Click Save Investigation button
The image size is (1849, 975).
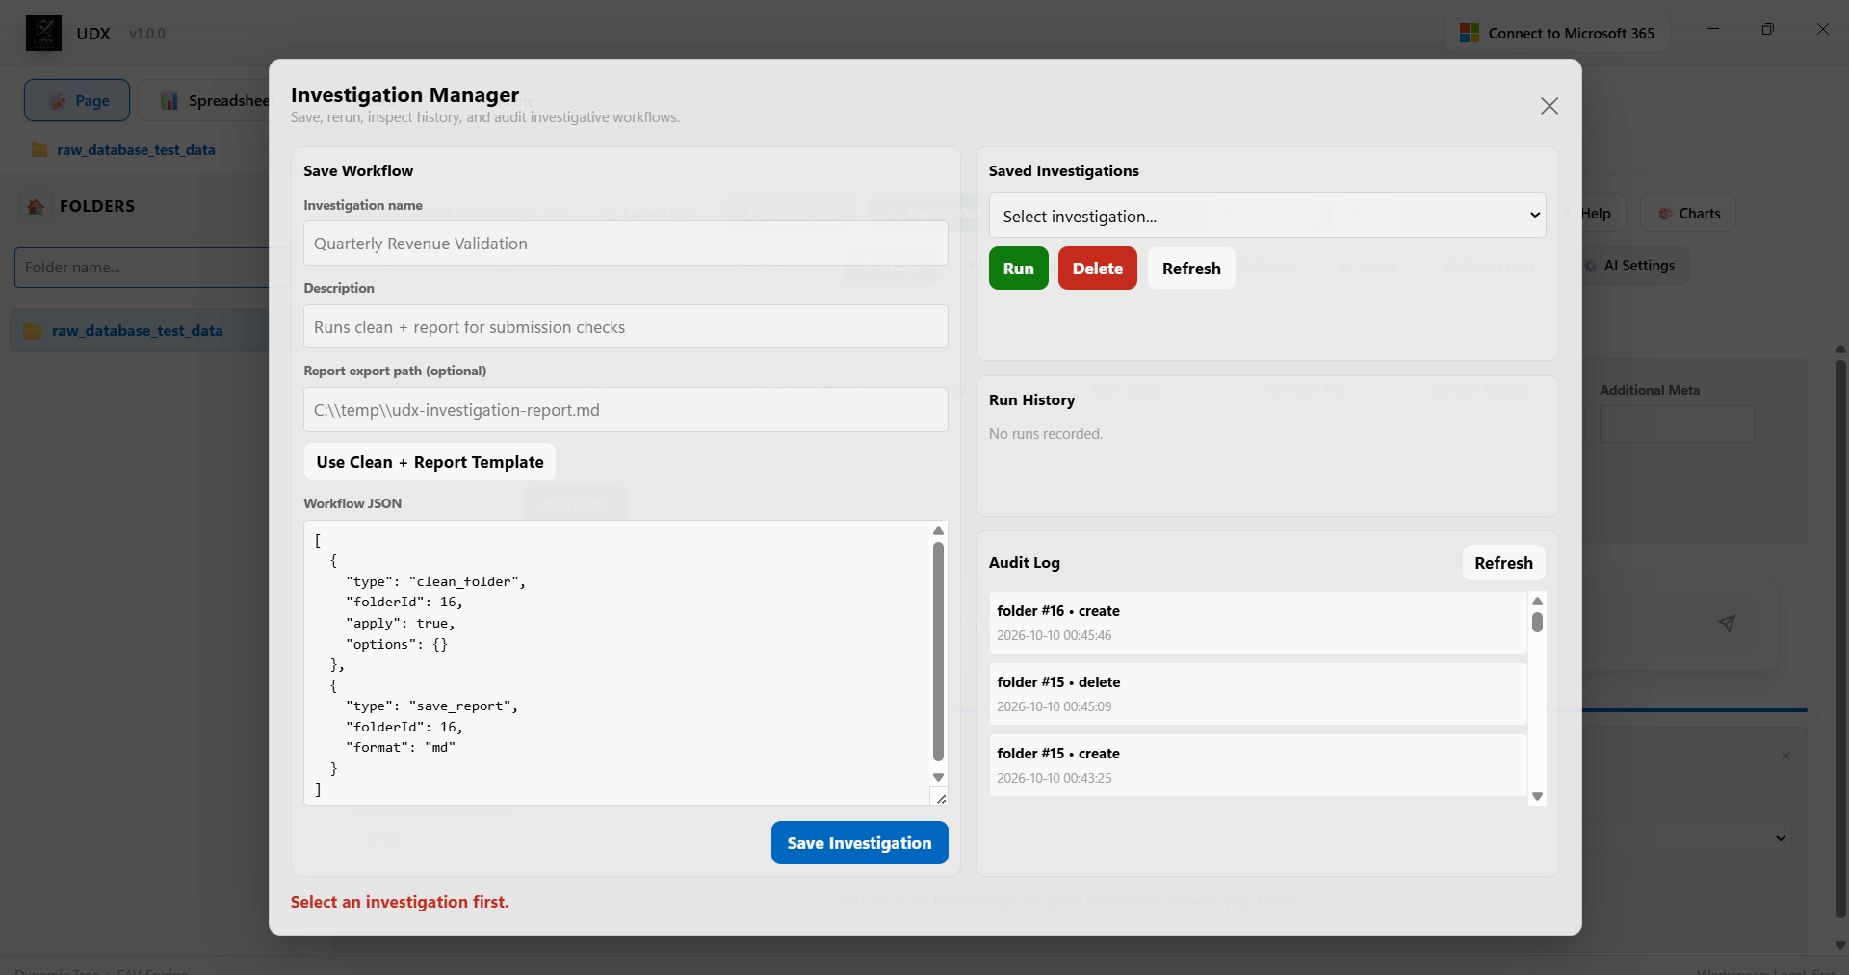pyautogui.click(x=859, y=843)
